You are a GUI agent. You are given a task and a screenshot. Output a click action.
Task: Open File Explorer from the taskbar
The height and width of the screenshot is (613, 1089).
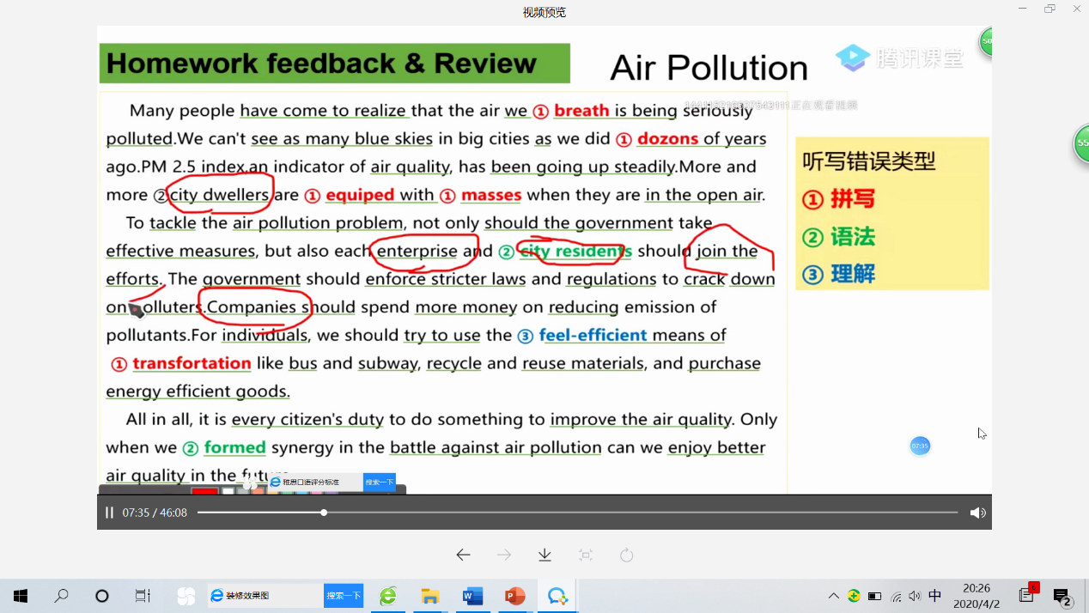(430, 596)
